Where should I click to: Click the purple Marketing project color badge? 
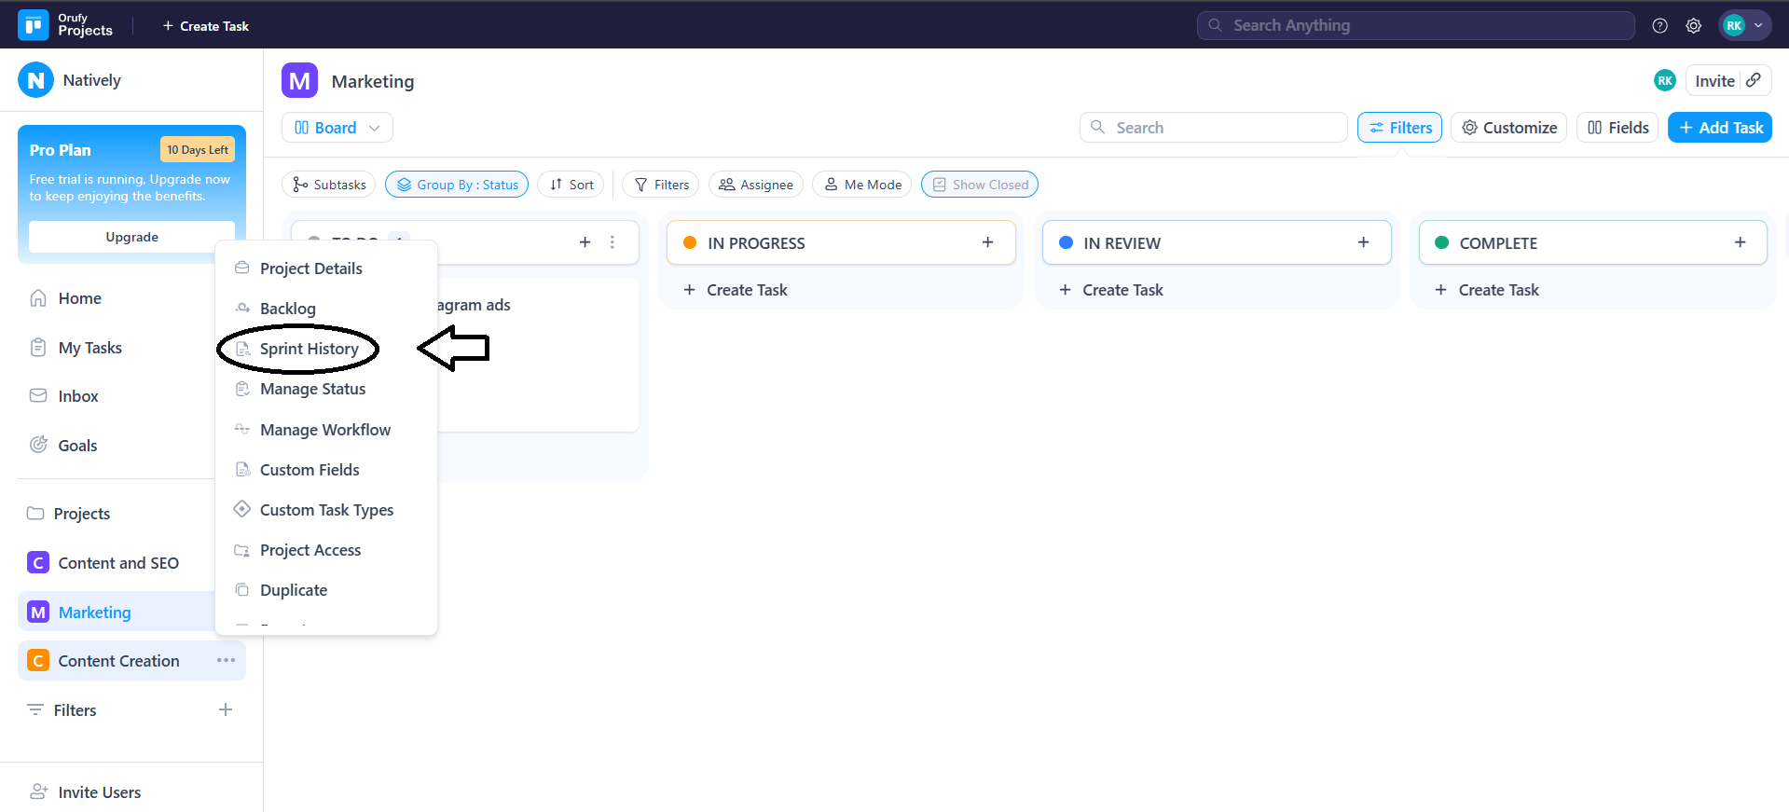[299, 81]
